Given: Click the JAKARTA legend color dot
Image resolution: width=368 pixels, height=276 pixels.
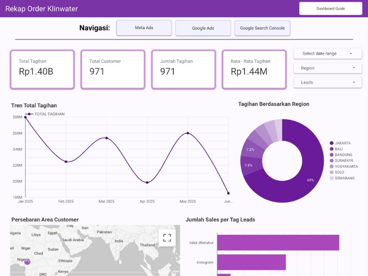Looking at the screenshot, I should point(332,143).
